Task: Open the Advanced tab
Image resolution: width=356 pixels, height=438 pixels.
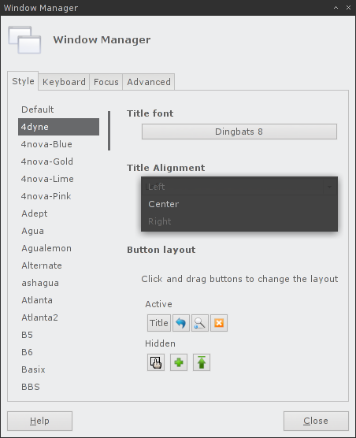Action: tap(149, 82)
